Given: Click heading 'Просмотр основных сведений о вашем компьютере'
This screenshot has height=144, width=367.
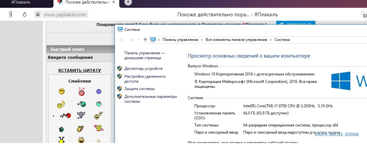Looking at the screenshot, I should pos(249,56).
